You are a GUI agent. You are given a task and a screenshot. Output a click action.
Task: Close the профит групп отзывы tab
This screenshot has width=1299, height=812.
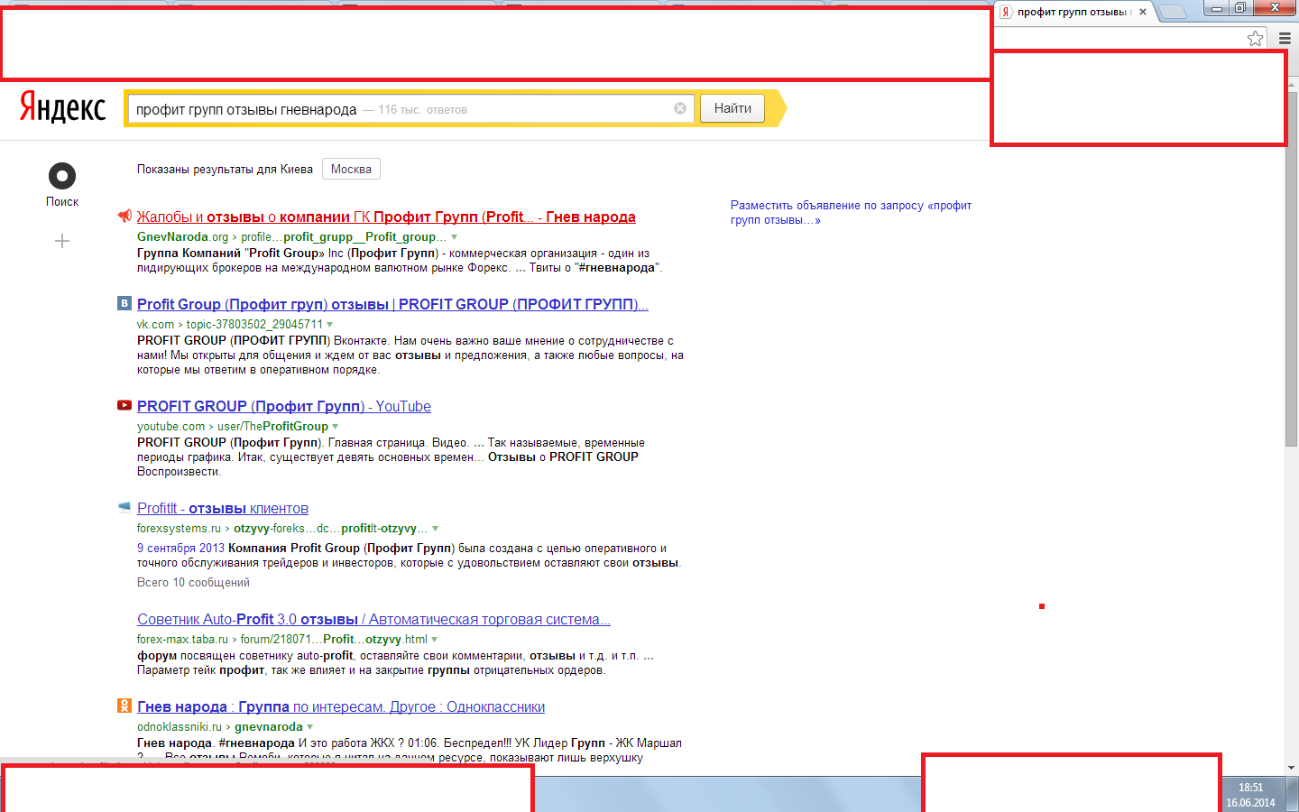1143,12
